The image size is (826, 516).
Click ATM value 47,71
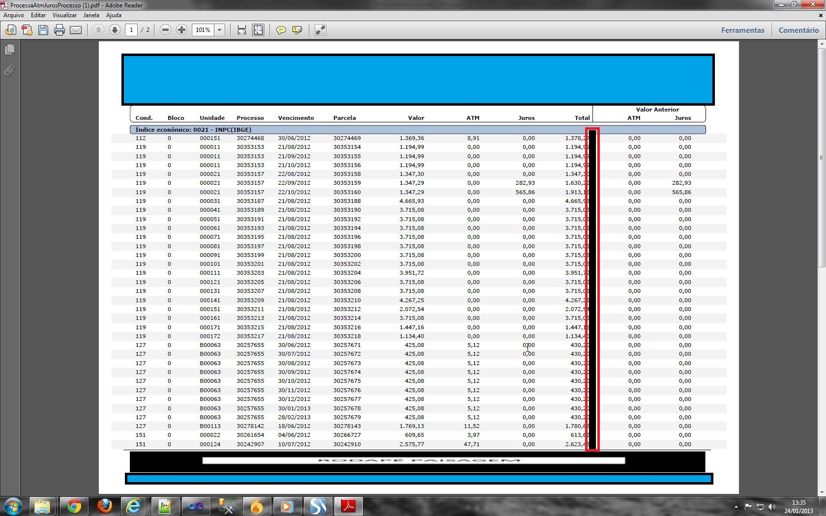click(x=472, y=444)
